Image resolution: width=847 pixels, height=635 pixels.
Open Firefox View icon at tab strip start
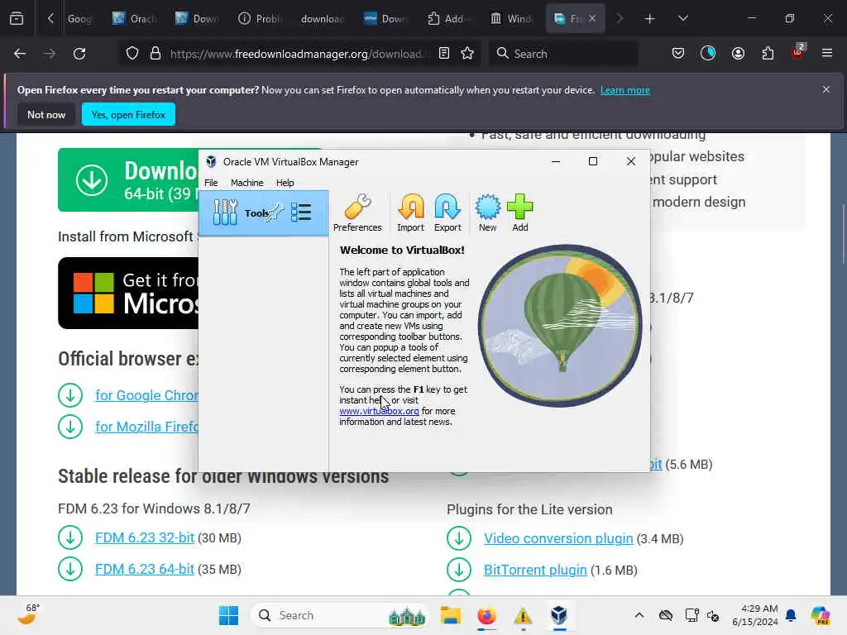click(x=17, y=19)
